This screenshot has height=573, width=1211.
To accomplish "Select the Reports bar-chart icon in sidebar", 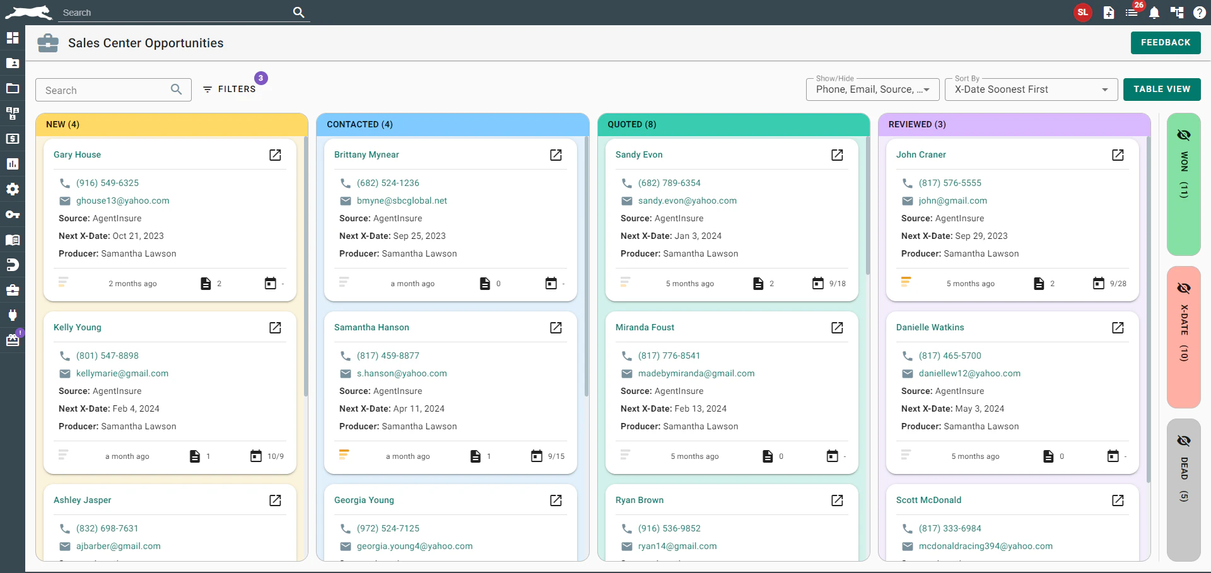I will pos(13,164).
